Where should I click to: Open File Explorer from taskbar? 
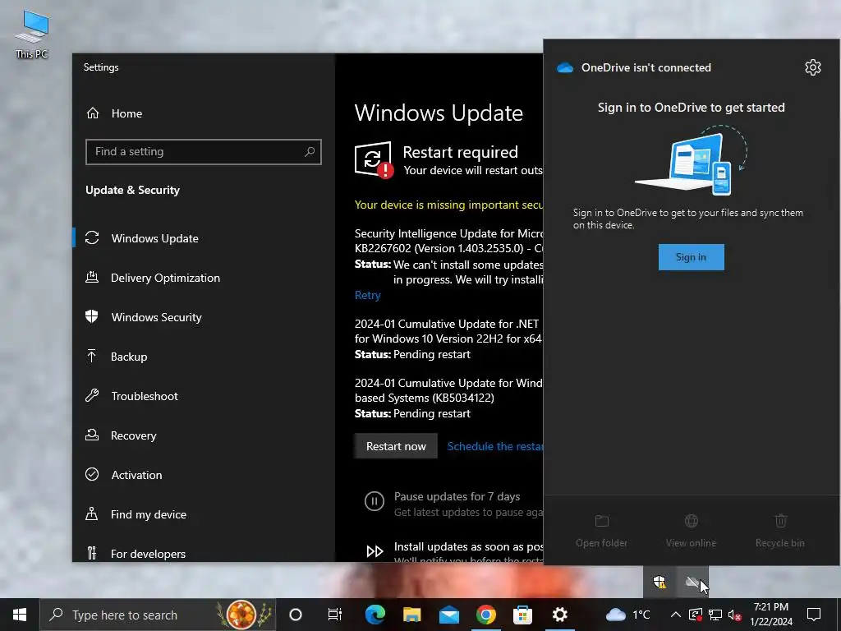[412, 615]
